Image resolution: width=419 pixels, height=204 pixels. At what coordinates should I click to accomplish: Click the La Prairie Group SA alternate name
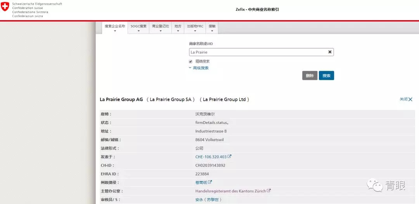(x=170, y=99)
